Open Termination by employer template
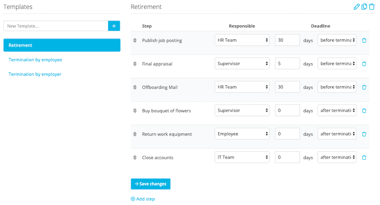The width and height of the screenshot is (380, 205). coord(35,74)
